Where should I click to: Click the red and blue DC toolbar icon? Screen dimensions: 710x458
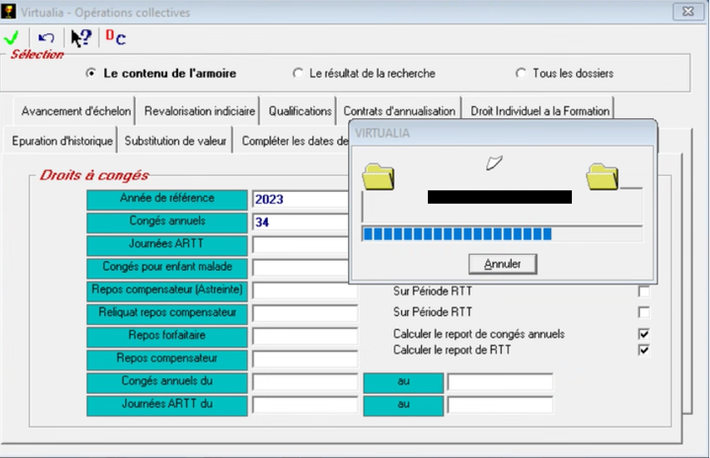point(115,37)
